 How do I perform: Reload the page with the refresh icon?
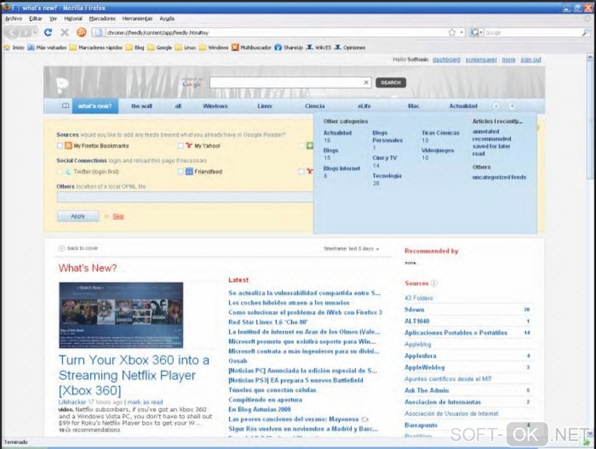tap(48, 33)
